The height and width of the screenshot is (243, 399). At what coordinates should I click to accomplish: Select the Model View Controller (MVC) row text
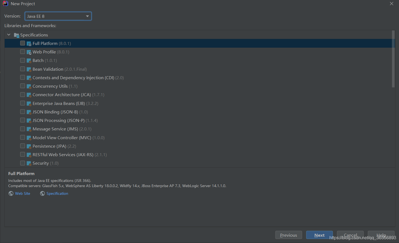pyautogui.click(x=69, y=138)
